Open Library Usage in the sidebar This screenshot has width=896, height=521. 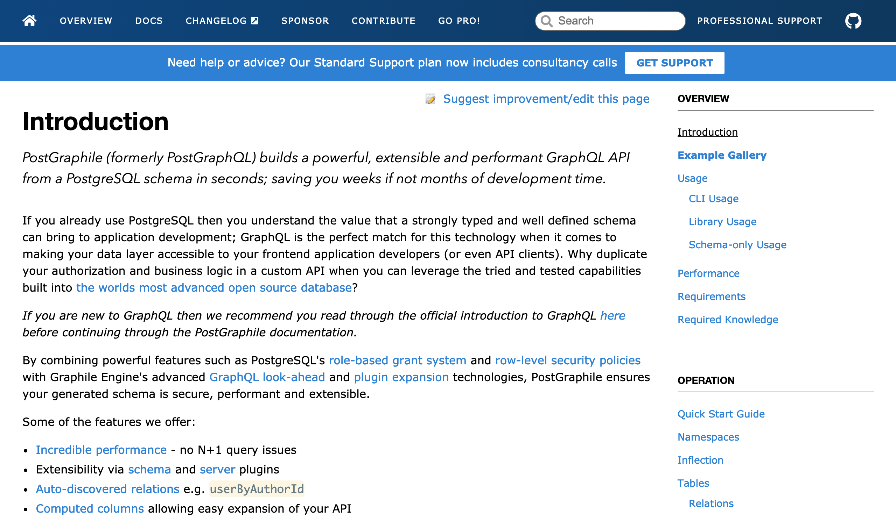pyautogui.click(x=722, y=222)
